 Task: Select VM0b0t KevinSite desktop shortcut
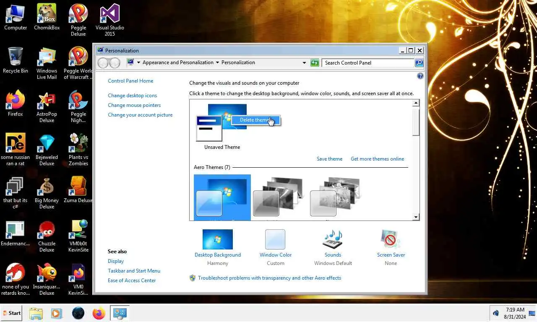(78, 236)
